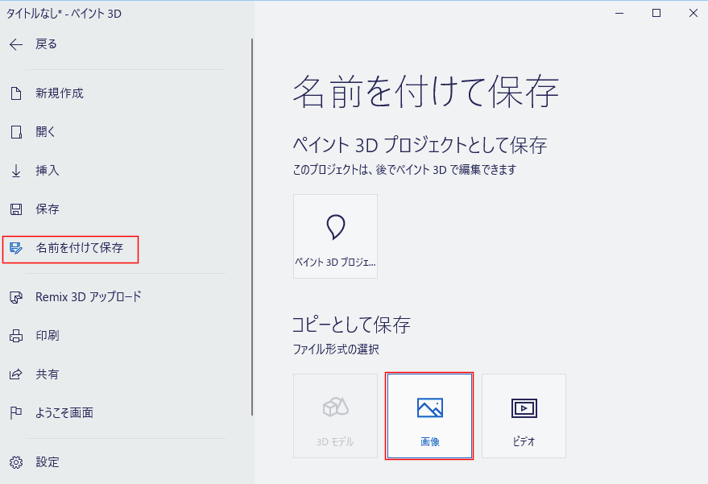The height and width of the screenshot is (484, 708).
Task: Click the 保存 floppy disk icon
Action: [x=16, y=209]
